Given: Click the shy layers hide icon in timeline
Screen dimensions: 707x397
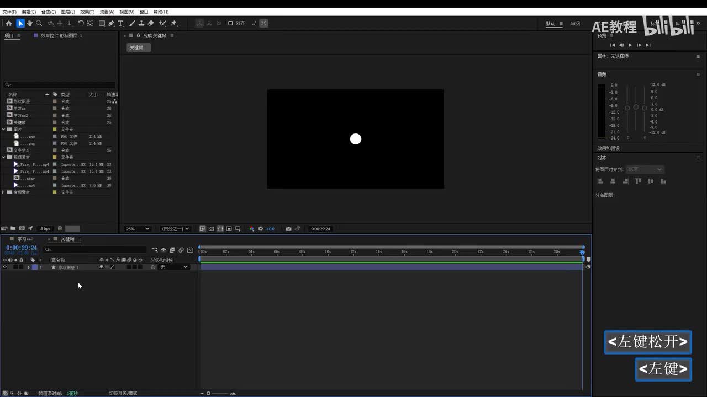Looking at the screenshot, I should [x=163, y=250].
